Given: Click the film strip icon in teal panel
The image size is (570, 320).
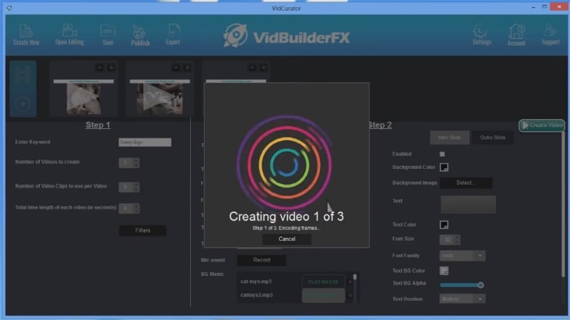Looking at the screenshot, I should click(x=23, y=76).
